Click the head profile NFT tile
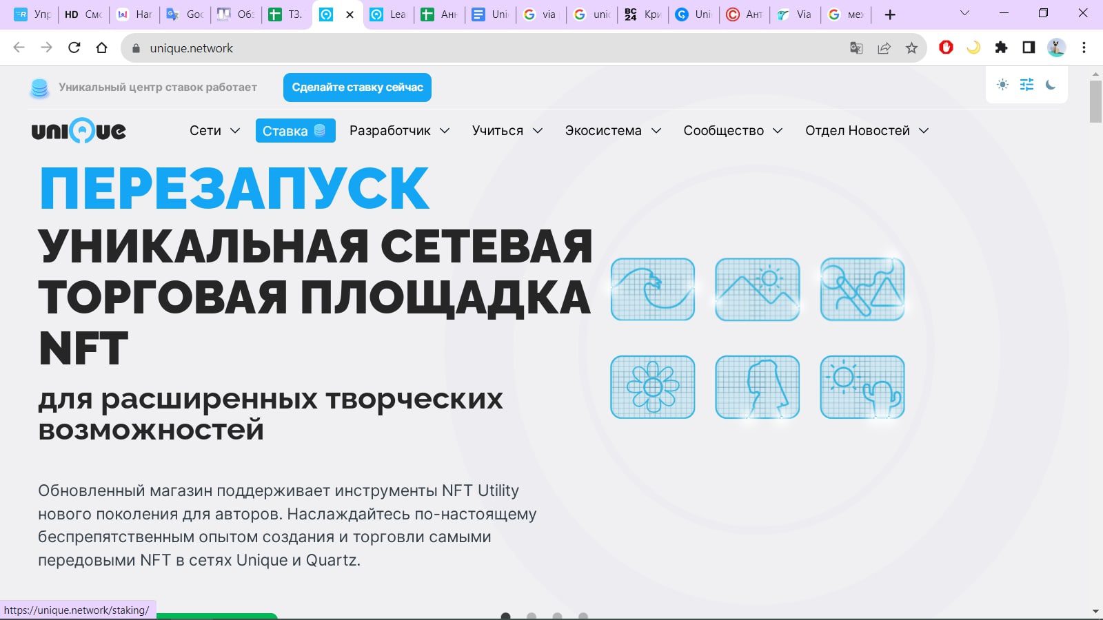The image size is (1103, 620). [x=758, y=387]
